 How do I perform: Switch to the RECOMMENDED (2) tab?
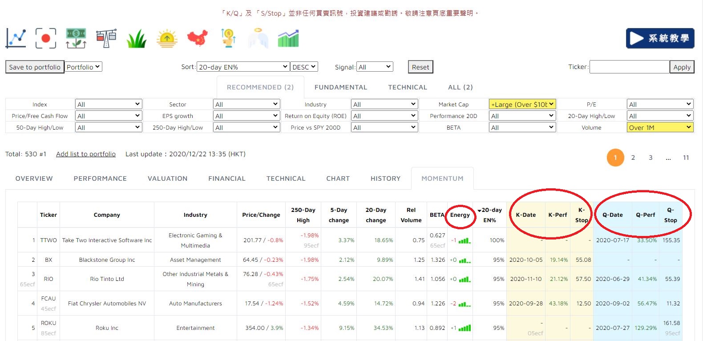[x=260, y=87]
